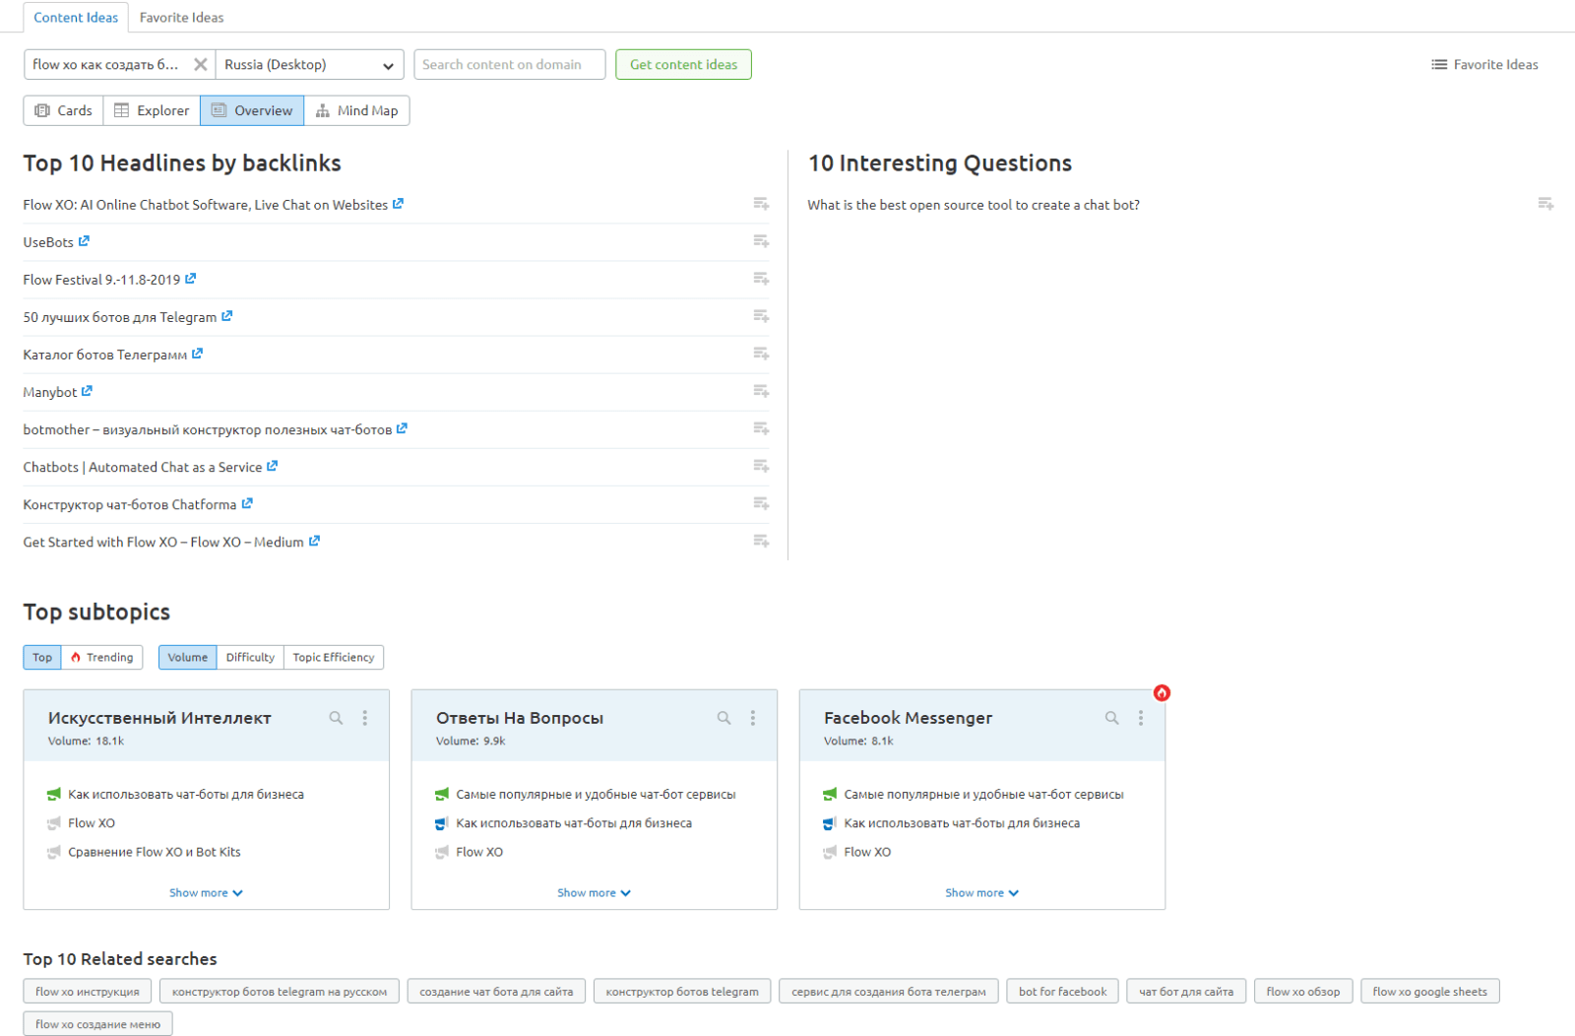Open '50 лучших ботов для Telegram' headline link
The width and height of the screenshot is (1575, 1036).
pyautogui.click(x=120, y=317)
